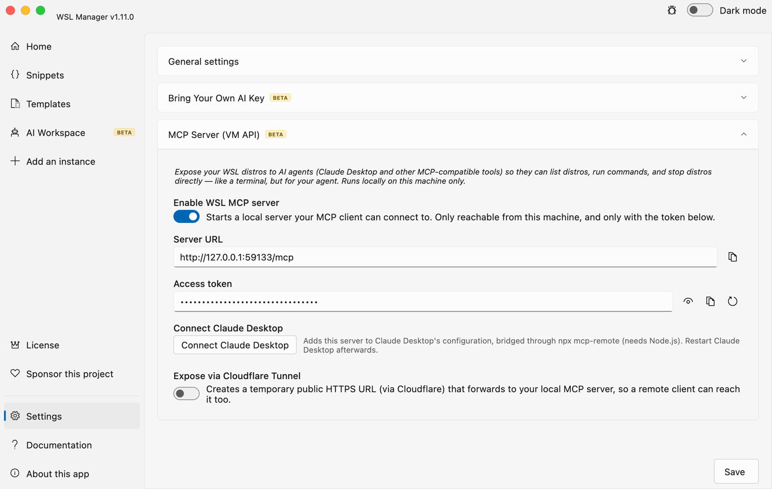This screenshot has height=489, width=772.
Task: Expand the General settings section
Action: (x=458, y=61)
